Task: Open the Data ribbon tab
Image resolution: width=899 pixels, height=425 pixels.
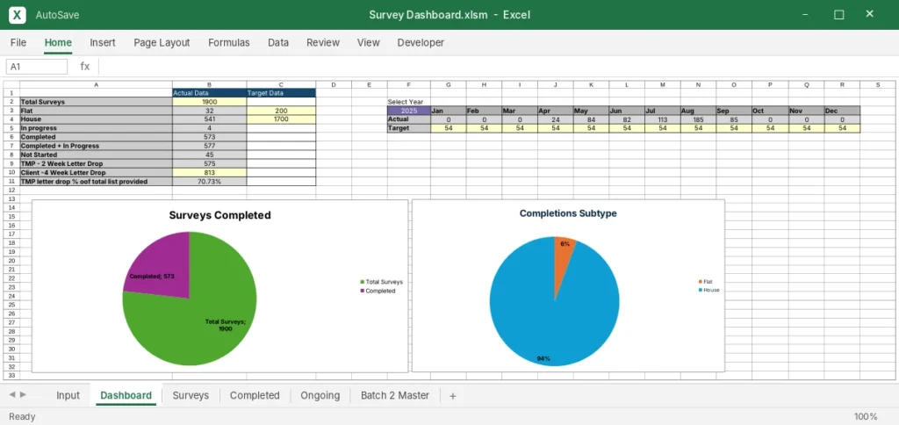Action: pyautogui.click(x=278, y=42)
